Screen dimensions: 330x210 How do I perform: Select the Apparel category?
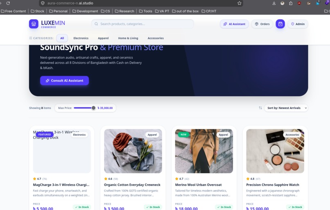point(103,38)
